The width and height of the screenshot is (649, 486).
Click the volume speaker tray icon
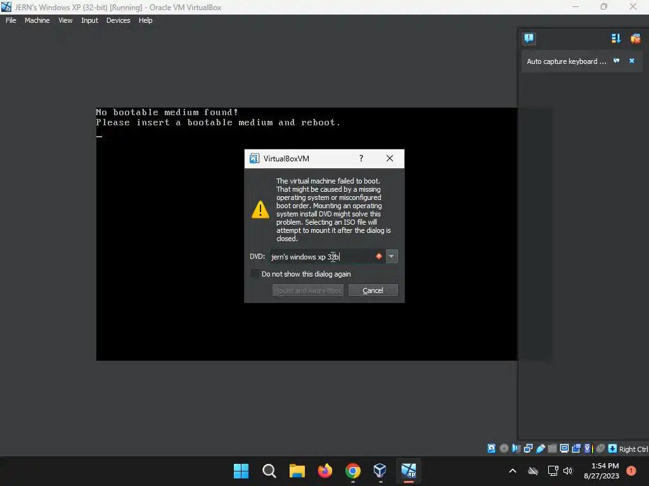(567, 471)
